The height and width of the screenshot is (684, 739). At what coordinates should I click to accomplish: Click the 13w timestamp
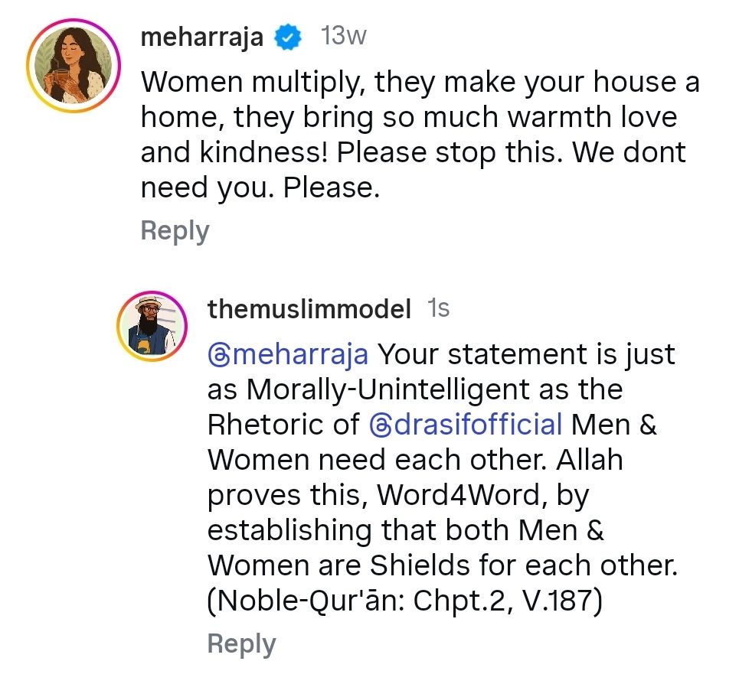[x=344, y=36]
